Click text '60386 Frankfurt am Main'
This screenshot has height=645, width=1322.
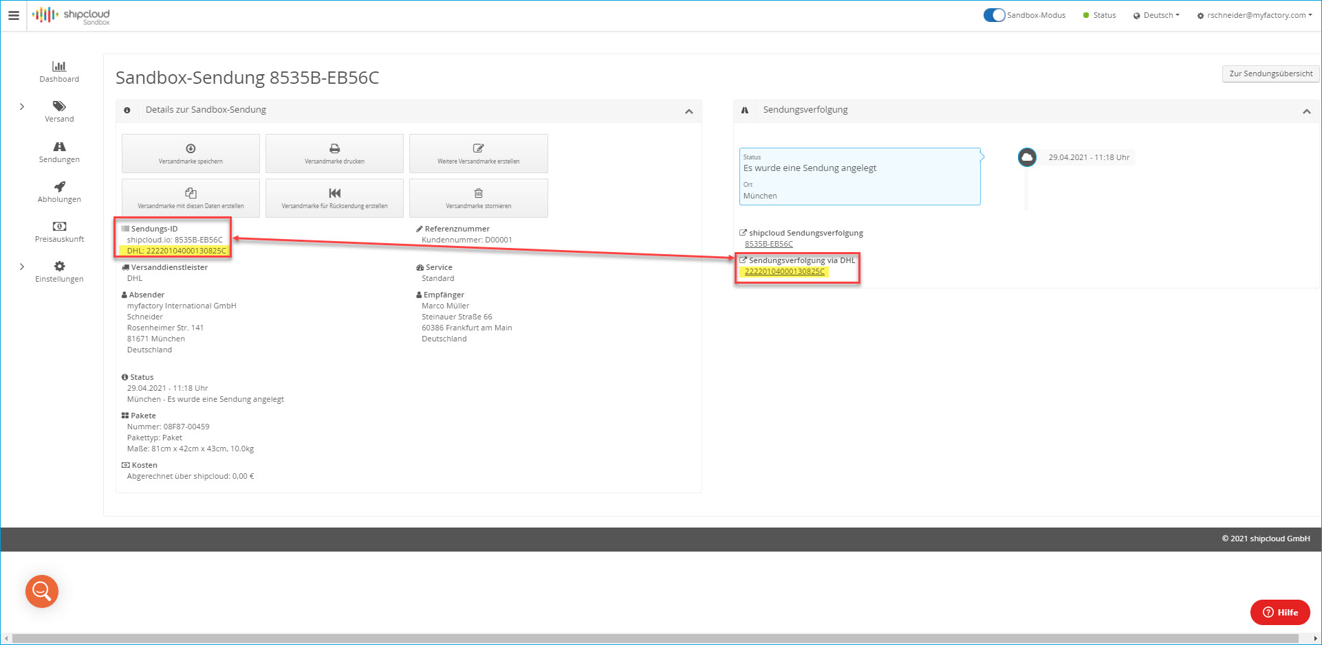tap(467, 328)
